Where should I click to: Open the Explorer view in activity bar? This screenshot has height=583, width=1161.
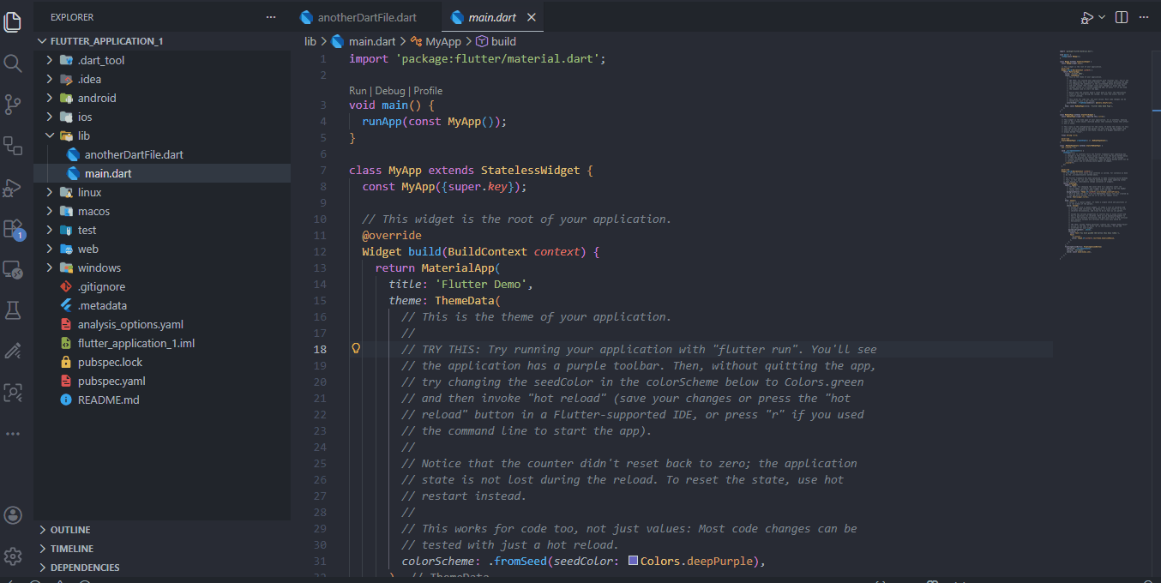click(13, 21)
